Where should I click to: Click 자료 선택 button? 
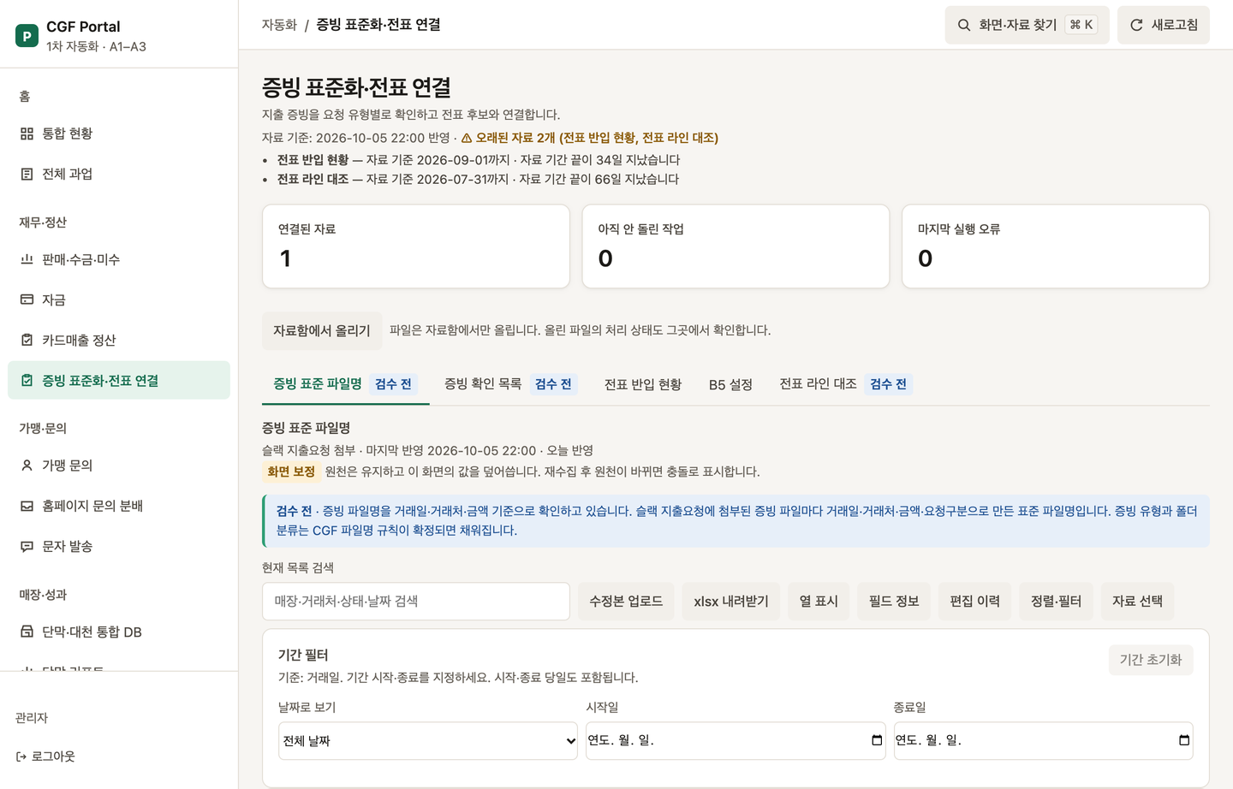point(1138,601)
